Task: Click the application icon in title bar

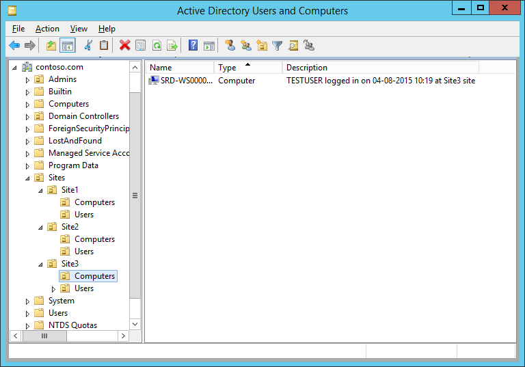Action: (x=12, y=11)
